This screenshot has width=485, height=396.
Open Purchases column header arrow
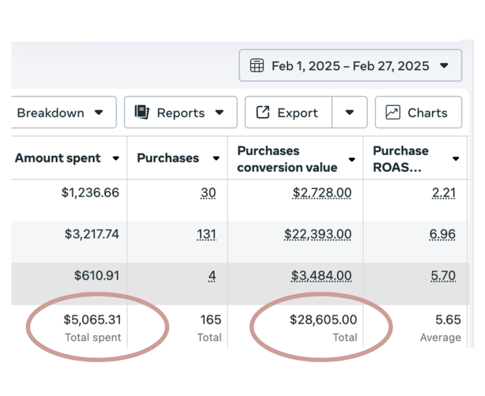tap(216, 158)
